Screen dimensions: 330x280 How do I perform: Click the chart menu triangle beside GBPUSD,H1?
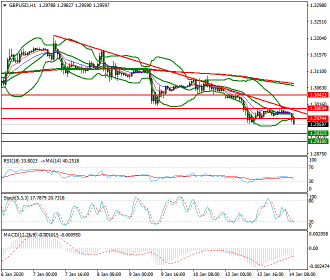tap(4, 5)
